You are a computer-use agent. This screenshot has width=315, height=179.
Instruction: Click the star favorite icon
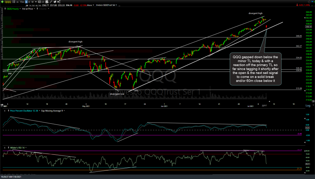point(309,2)
